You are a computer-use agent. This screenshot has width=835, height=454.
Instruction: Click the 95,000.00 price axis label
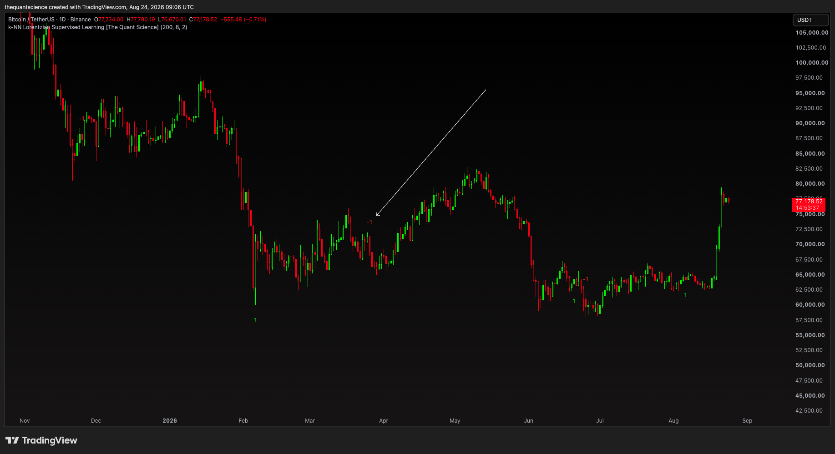pyautogui.click(x=810, y=93)
